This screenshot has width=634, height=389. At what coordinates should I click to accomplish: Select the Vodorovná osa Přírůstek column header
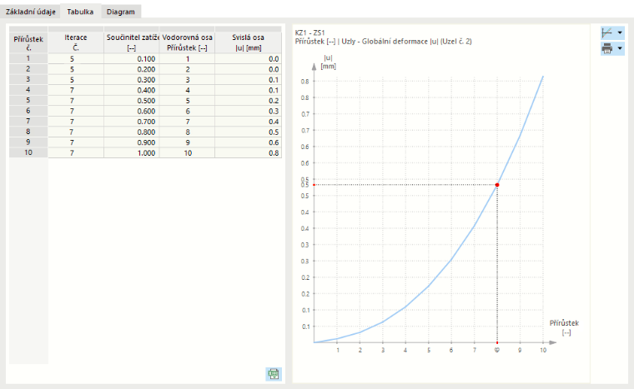187,42
